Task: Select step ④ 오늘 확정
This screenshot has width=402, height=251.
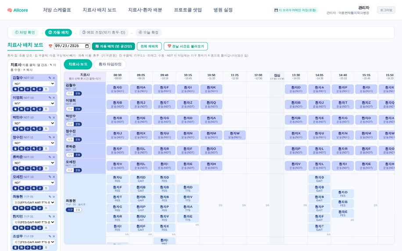Action: (148, 32)
